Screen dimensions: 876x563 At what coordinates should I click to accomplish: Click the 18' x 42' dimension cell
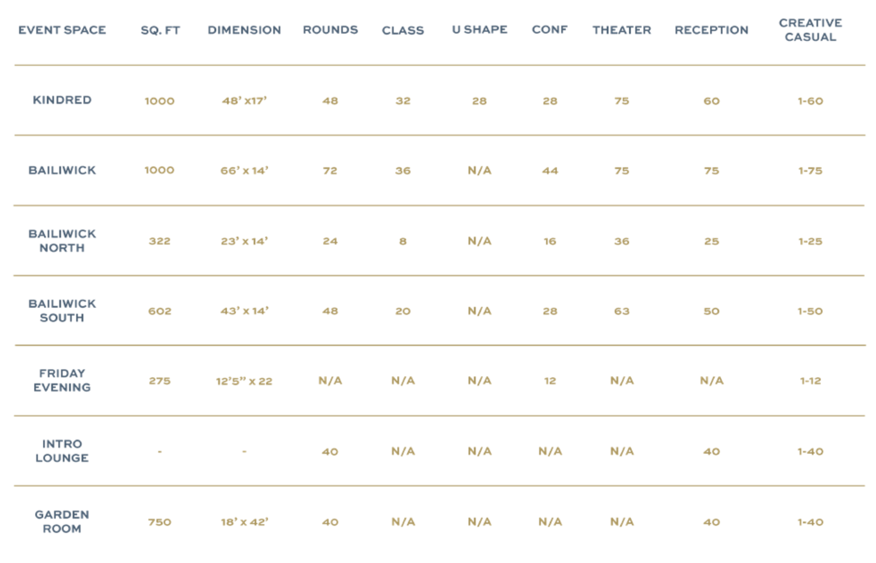point(244,522)
